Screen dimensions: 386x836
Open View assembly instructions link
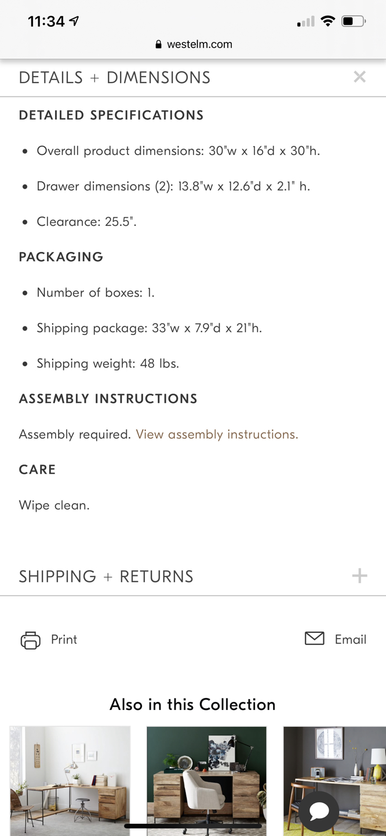click(x=217, y=434)
